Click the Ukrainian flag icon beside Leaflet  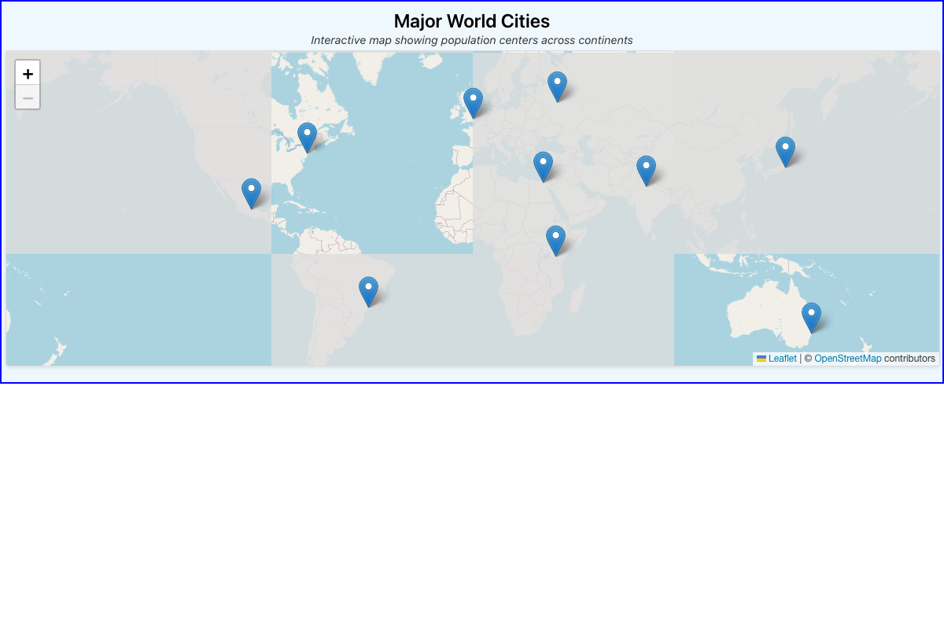tap(761, 359)
